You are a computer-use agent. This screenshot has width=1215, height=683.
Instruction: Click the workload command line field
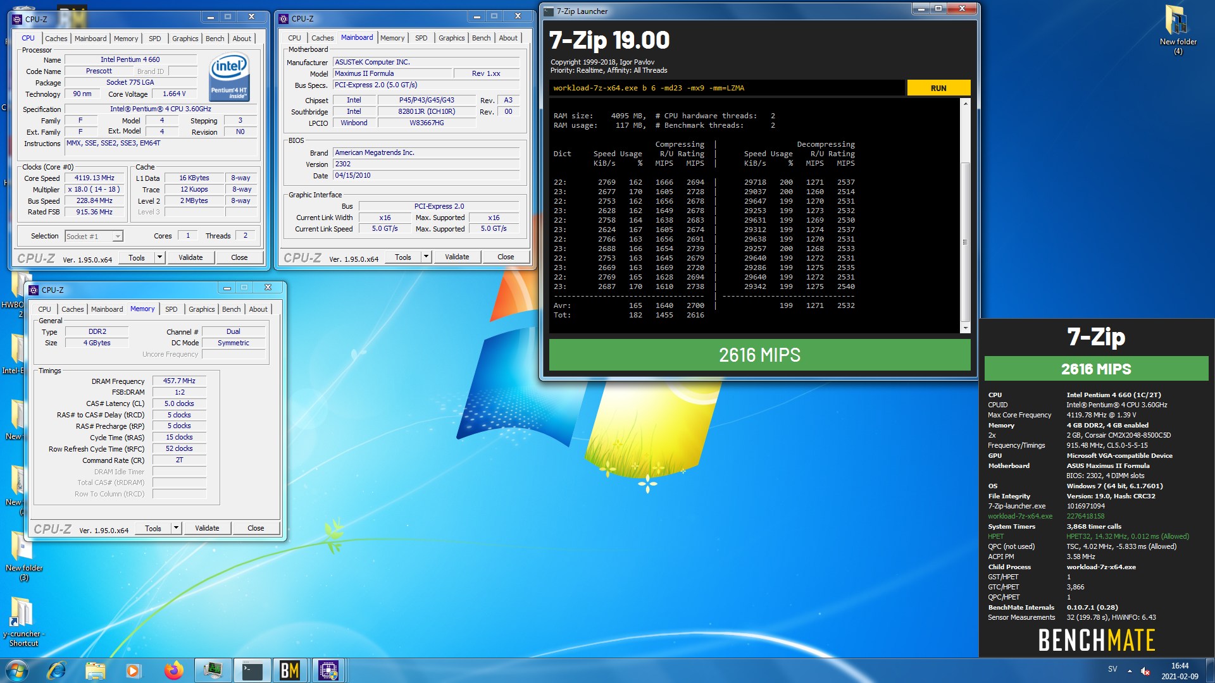pos(726,88)
